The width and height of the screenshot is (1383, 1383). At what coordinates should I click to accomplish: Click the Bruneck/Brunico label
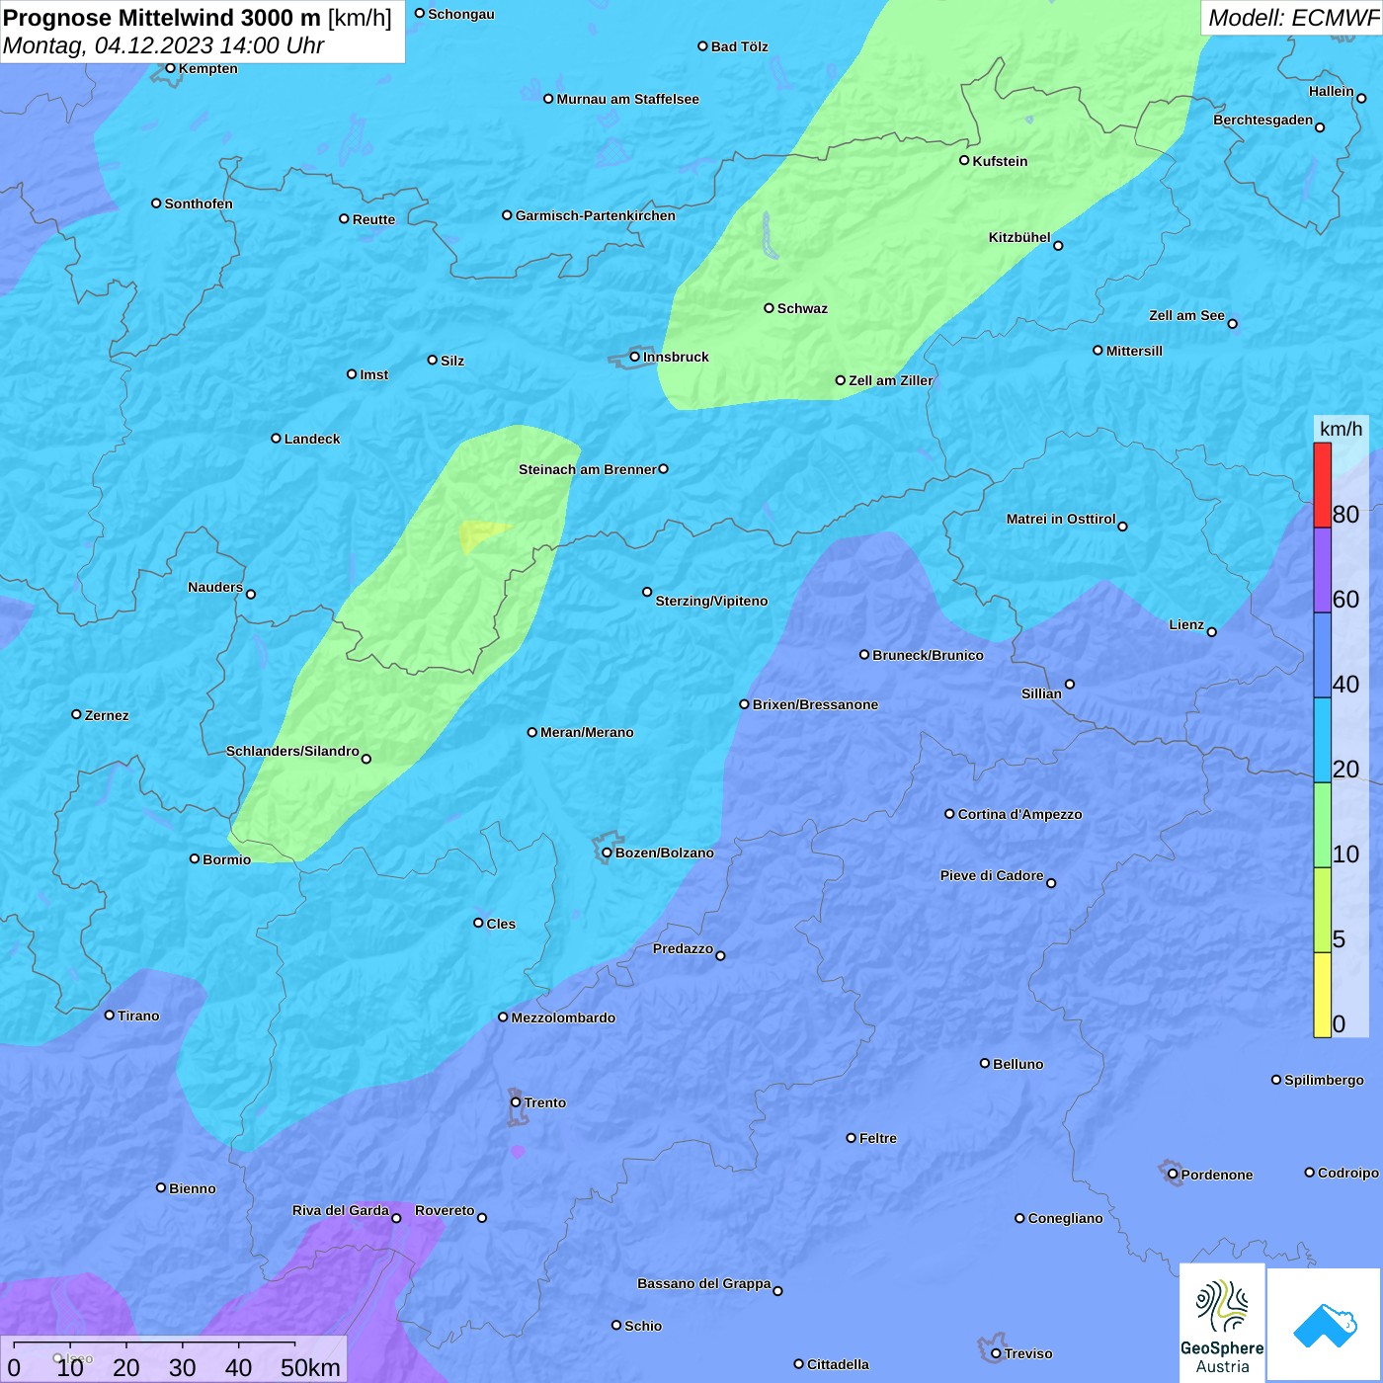pyautogui.click(x=928, y=655)
